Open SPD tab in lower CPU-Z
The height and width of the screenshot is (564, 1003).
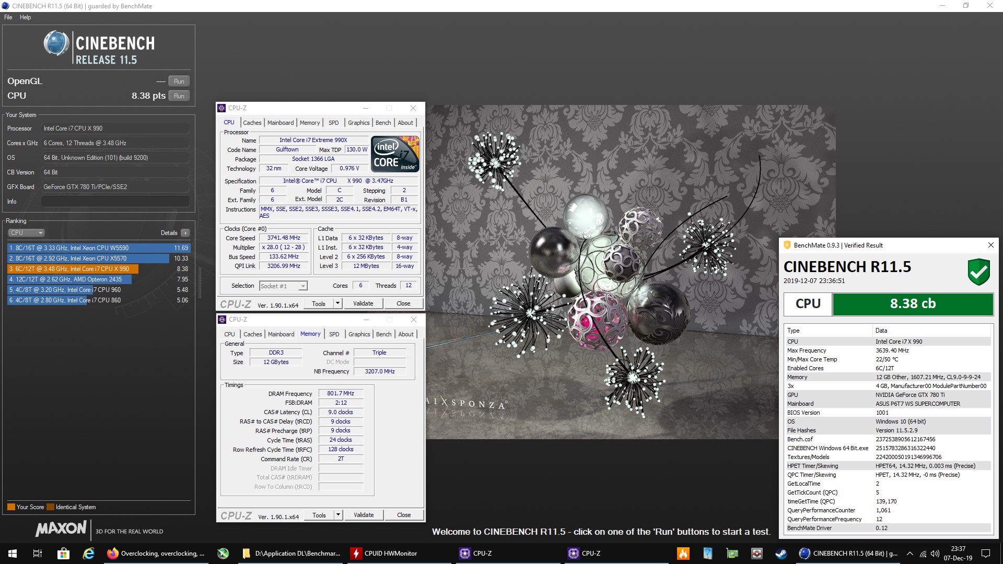click(334, 334)
